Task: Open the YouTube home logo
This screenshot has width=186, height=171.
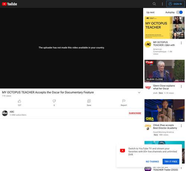Action: click(x=10, y=4)
